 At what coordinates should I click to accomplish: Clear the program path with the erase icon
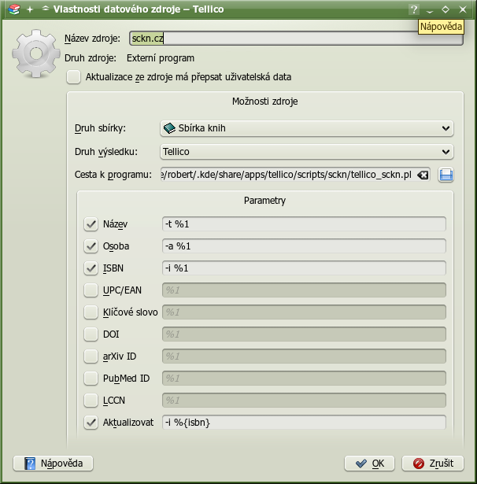[423, 175]
